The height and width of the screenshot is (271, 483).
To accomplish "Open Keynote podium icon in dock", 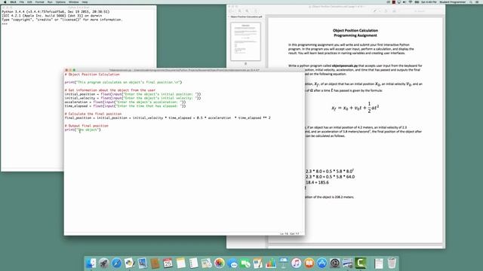I will (284, 263).
